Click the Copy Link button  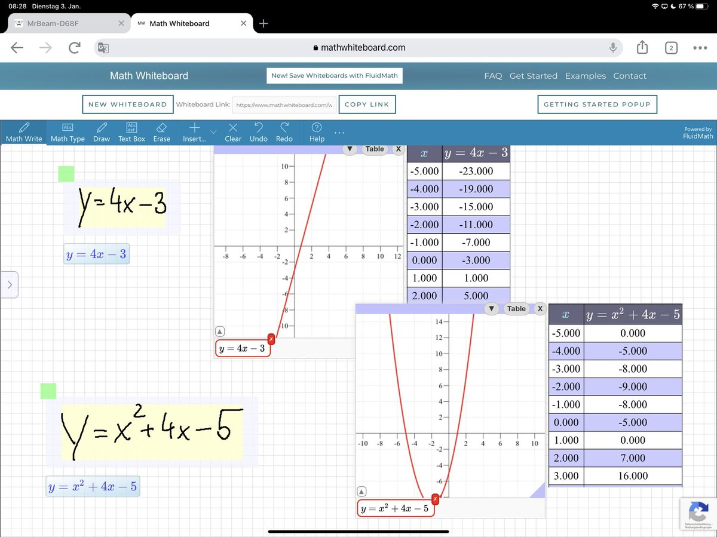click(x=367, y=105)
